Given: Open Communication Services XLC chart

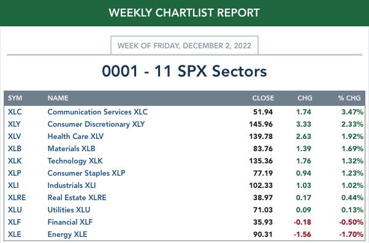Looking at the screenshot, I should (97, 112).
